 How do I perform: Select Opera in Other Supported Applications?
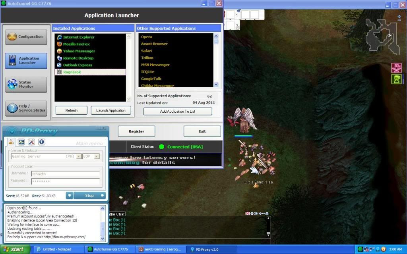pyautogui.click(x=147, y=37)
